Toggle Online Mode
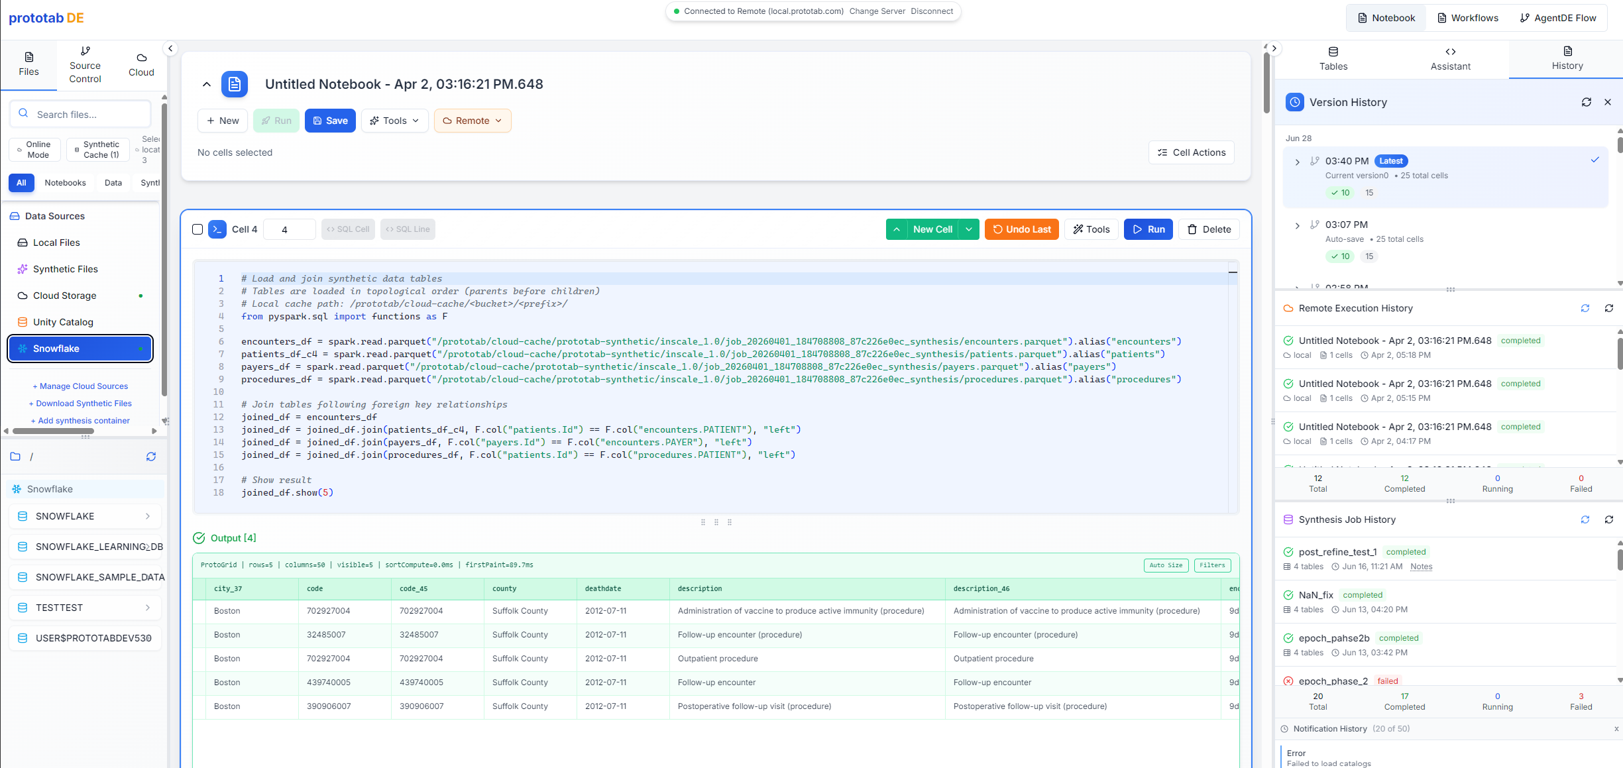Screen dimensions: 1623x768 pyautogui.click(x=35, y=150)
